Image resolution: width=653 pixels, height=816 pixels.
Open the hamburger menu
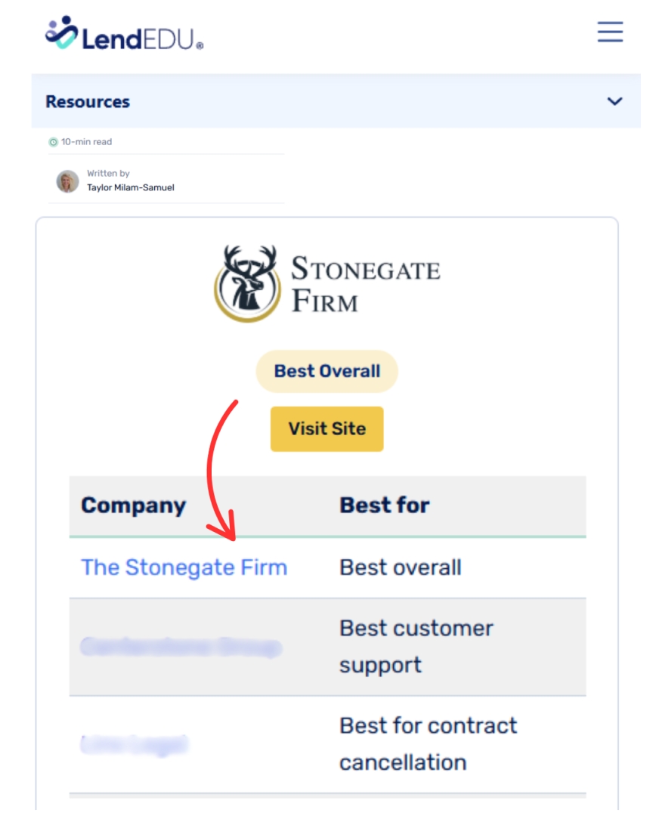point(610,32)
